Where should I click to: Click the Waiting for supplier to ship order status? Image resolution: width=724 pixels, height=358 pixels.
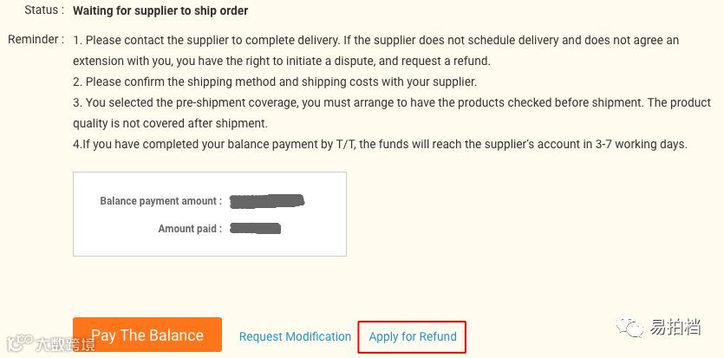(x=160, y=11)
